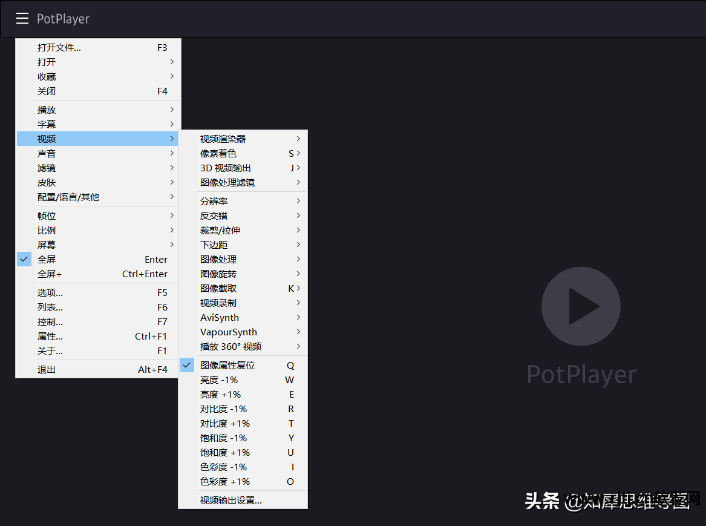Open 分辨率 submenu

coord(243,202)
